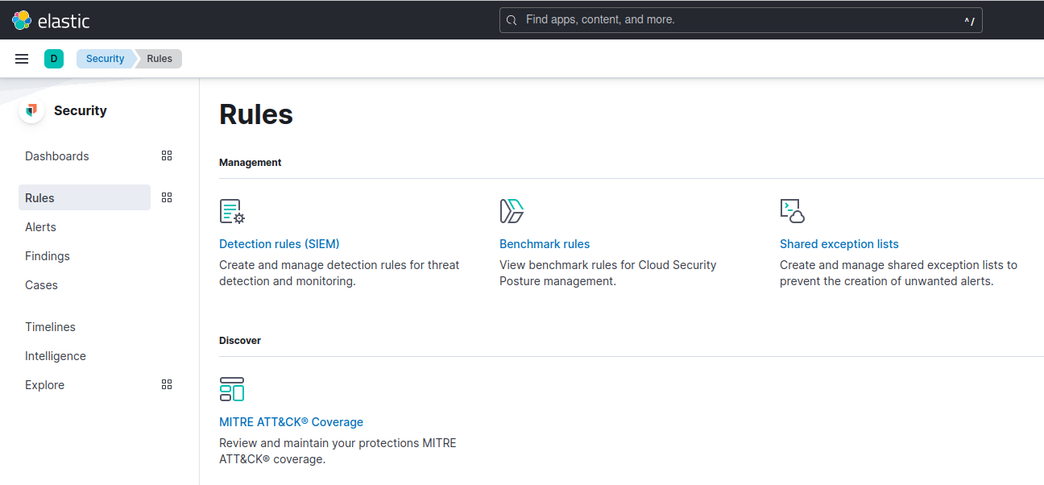This screenshot has width=1044, height=485.
Task: Open the hamburger navigation menu
Action: tap(22, 59)
